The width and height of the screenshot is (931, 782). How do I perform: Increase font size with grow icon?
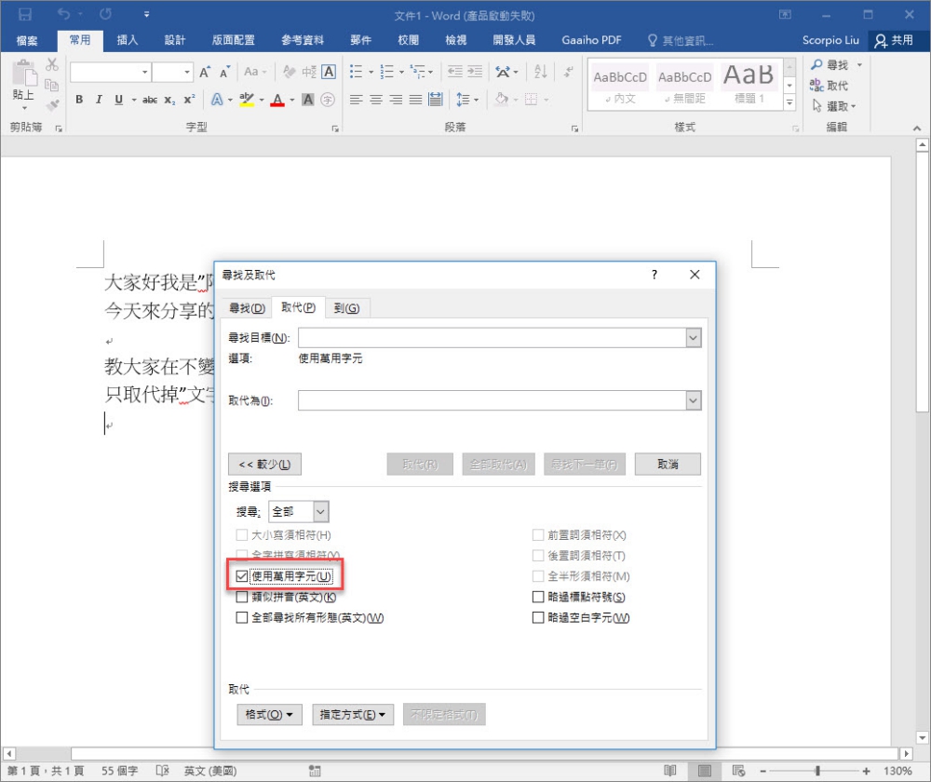[x=205, y=73]
